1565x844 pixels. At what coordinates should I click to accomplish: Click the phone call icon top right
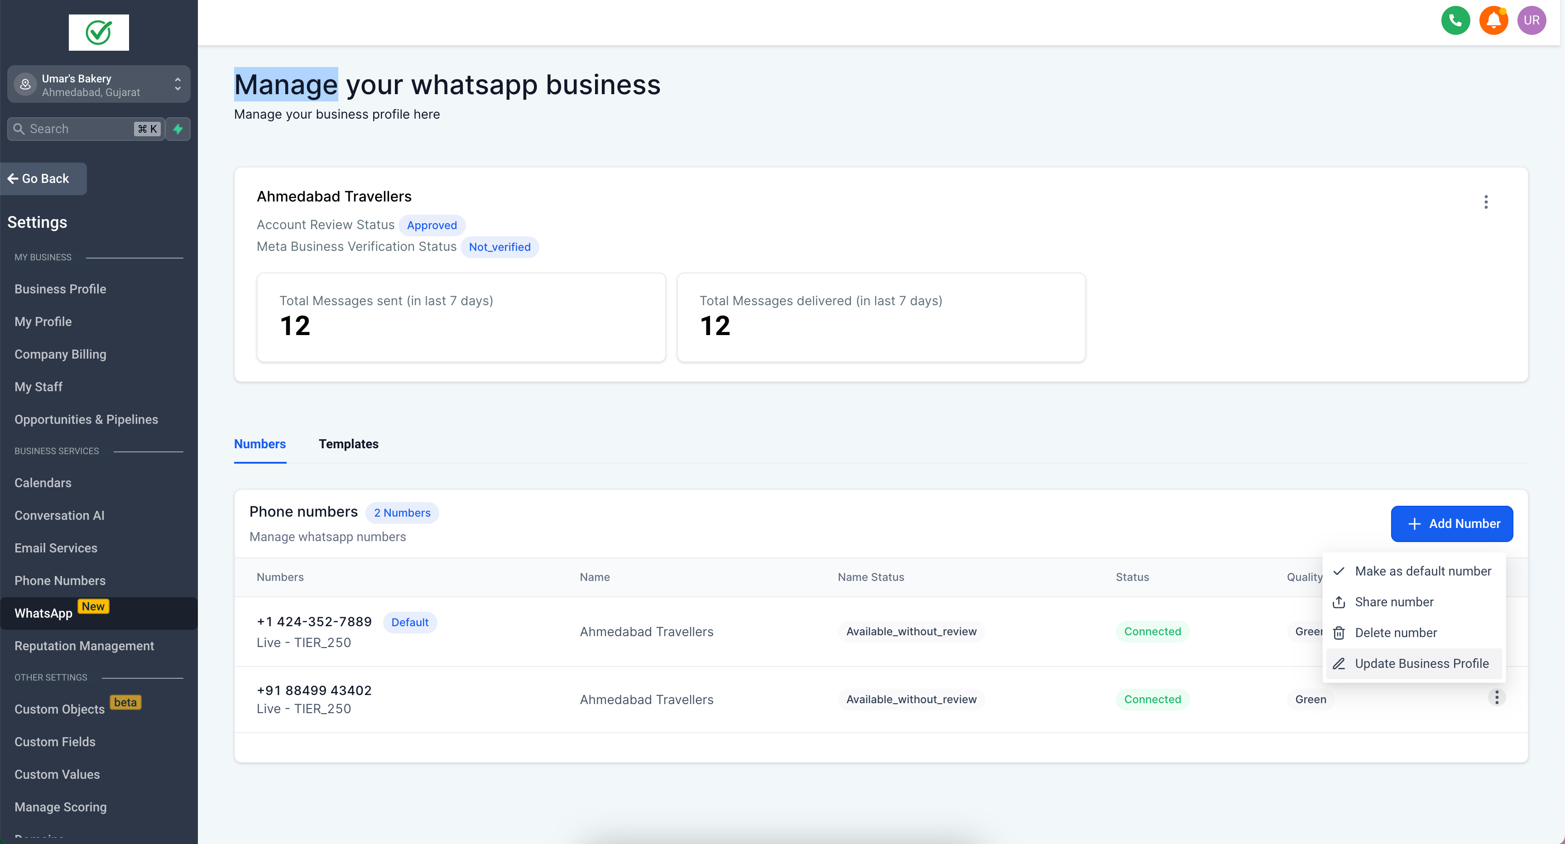(x=1455, y=21)
